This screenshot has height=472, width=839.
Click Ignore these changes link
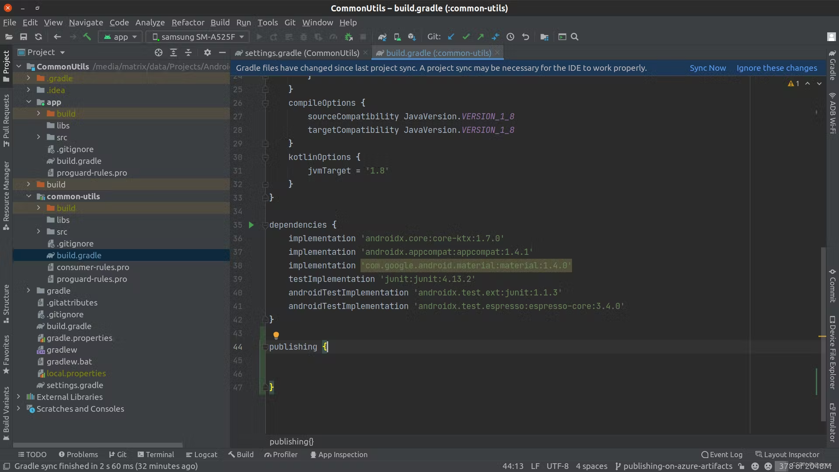point(777,68)
